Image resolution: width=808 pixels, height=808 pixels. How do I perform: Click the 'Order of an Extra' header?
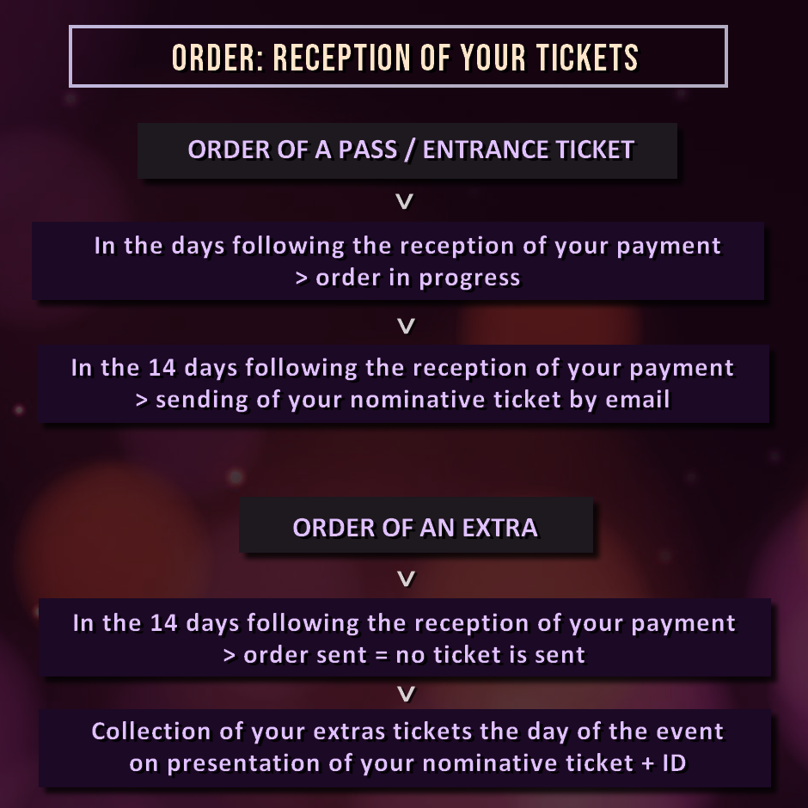click(416, 525)
